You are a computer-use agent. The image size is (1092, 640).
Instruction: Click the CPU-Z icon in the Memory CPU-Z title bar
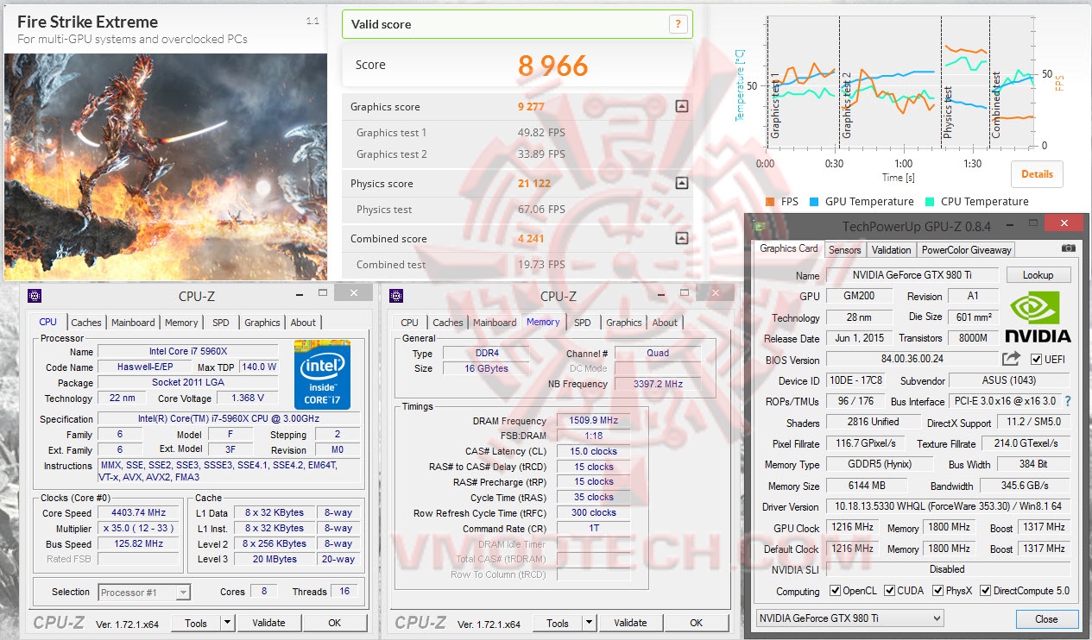[x=396, y=296]
